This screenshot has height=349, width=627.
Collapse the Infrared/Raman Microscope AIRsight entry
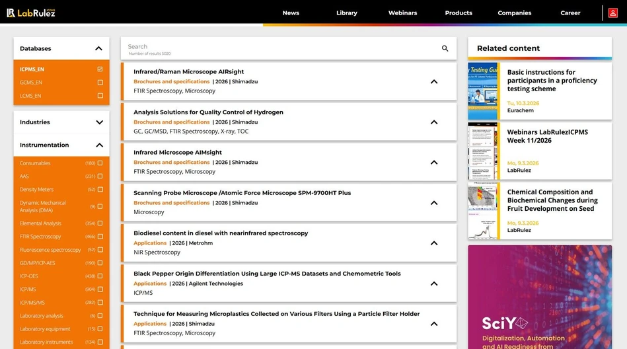click(434, 82)
